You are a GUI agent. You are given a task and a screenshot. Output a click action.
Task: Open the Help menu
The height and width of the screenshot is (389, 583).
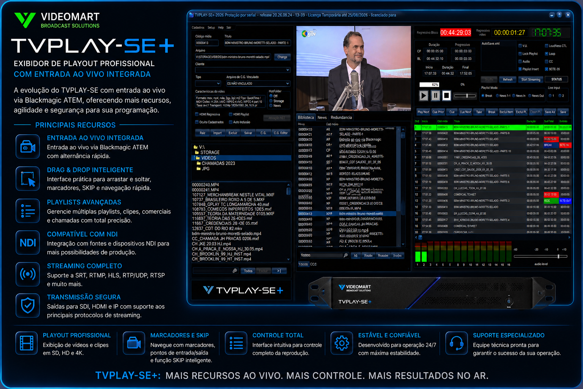click(x=221, y=28)
